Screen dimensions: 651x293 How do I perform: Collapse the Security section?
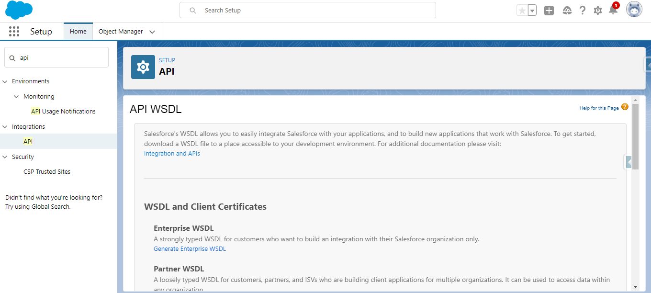[5, 157]
